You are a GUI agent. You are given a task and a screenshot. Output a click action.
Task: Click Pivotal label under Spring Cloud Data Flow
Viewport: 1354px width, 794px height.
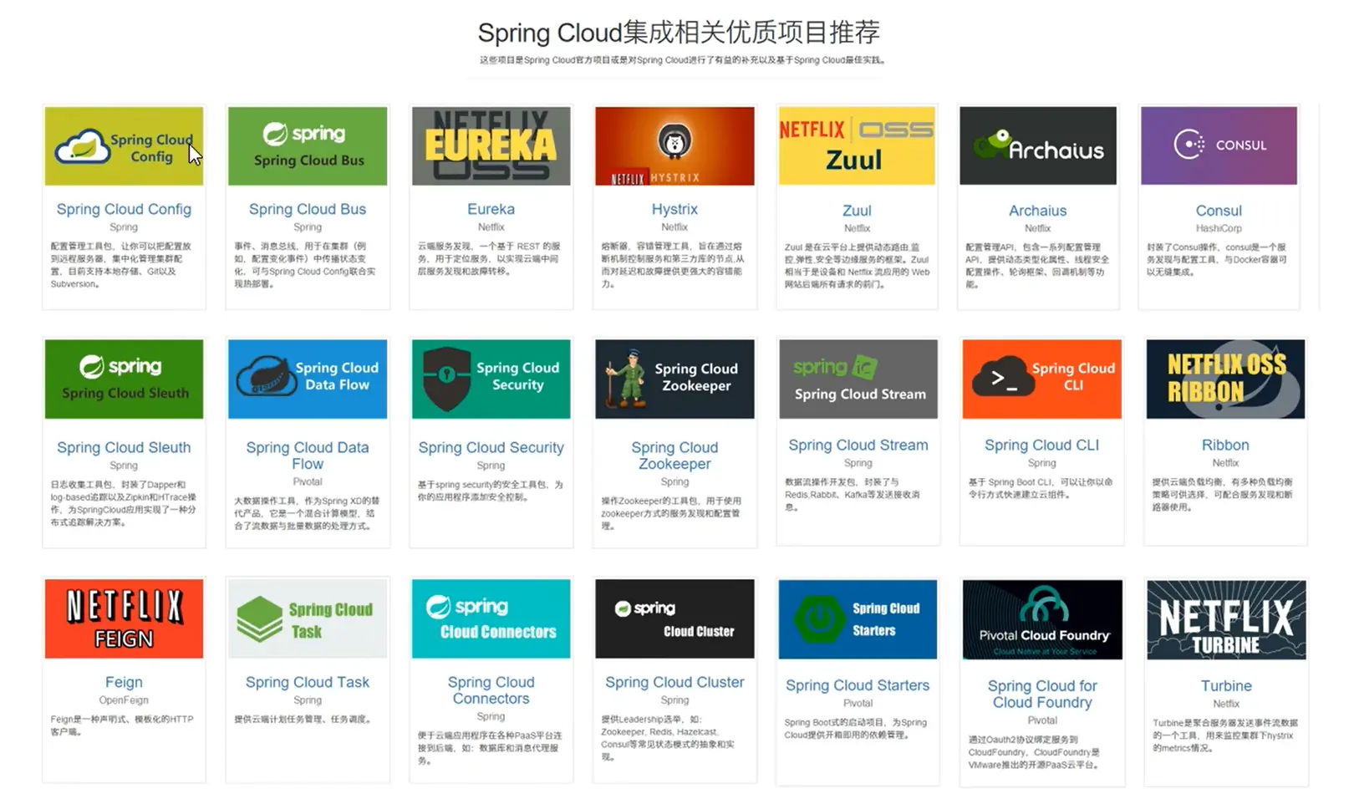point(308,482)
